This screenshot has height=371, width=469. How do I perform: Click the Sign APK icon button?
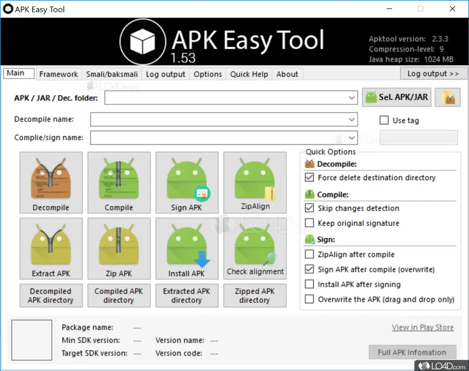[187, 183]
